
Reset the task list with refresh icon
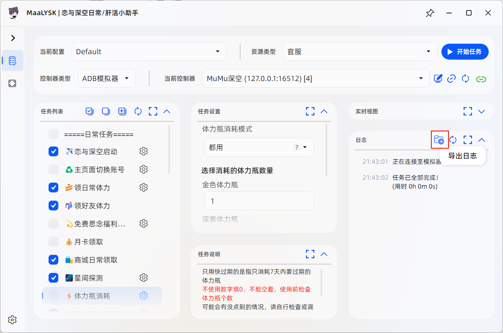tap(138, 111)
